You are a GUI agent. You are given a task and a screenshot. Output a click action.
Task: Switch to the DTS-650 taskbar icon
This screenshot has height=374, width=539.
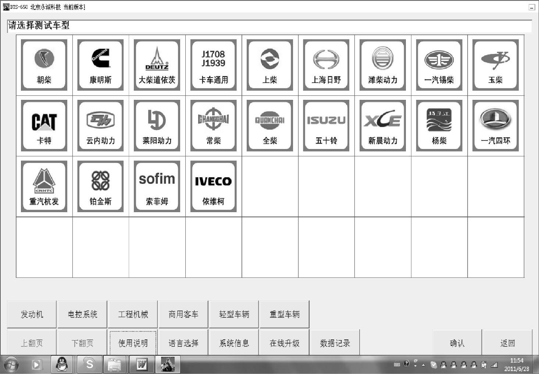click(x=168, y=364)
